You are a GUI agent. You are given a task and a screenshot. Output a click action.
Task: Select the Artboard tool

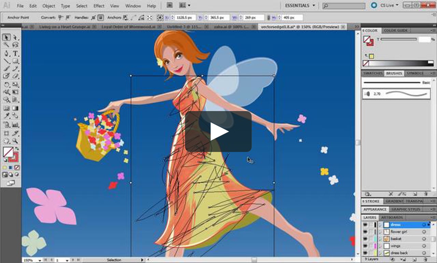coord(6,133)
